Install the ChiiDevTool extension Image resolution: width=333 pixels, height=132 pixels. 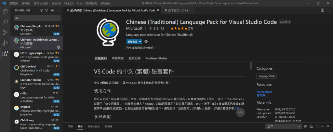[56, 74]
